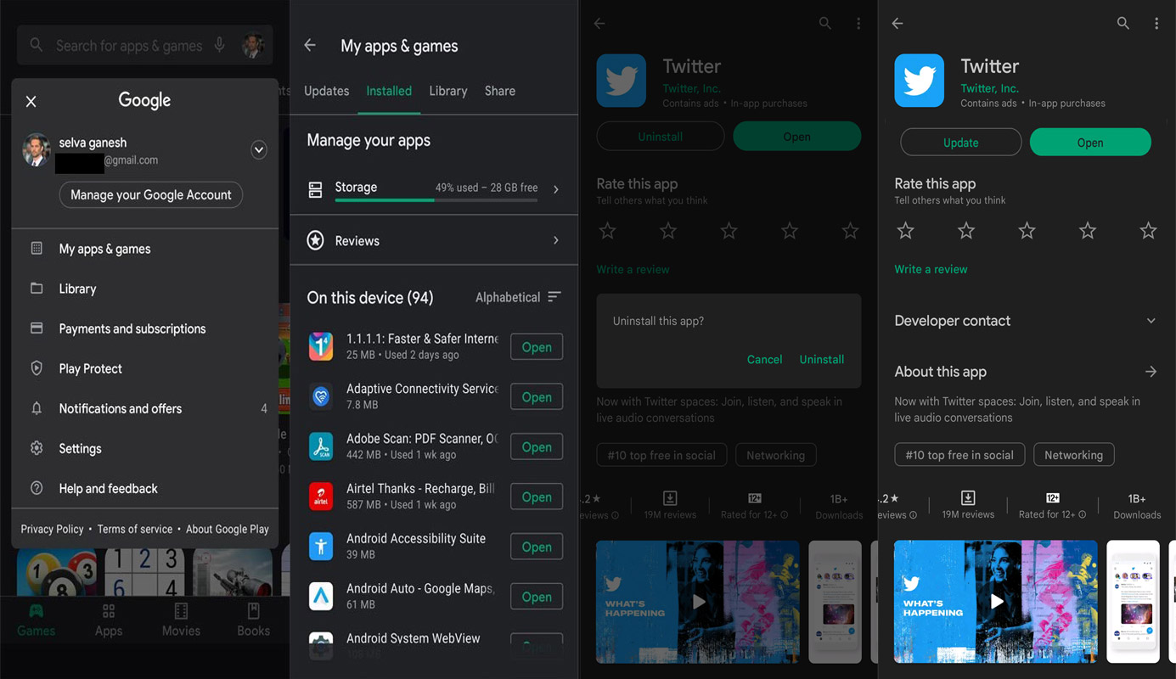Open About this app arrow on Update screen
The height and width of the screenshot is (679, 1176).
(x=1151, y=372)
